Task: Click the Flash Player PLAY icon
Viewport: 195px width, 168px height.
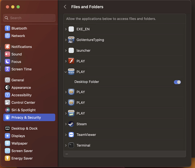Action: coord(71,61)
